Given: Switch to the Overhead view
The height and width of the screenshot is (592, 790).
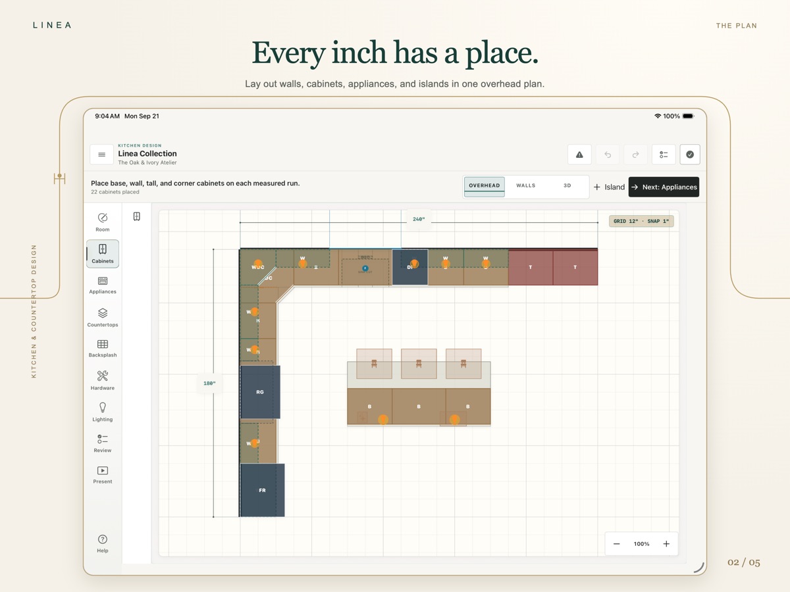Looking at the screenshot, I should (x=485, y=186).
